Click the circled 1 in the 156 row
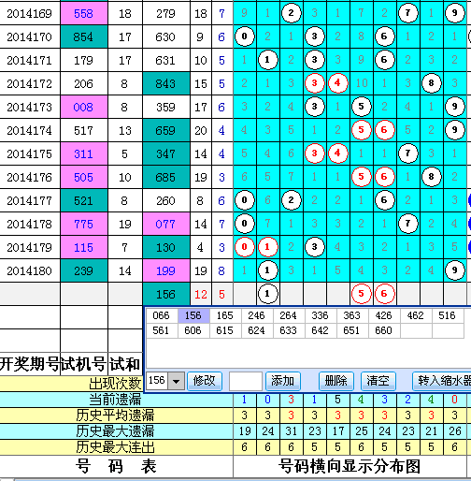 tap(267, 294)
